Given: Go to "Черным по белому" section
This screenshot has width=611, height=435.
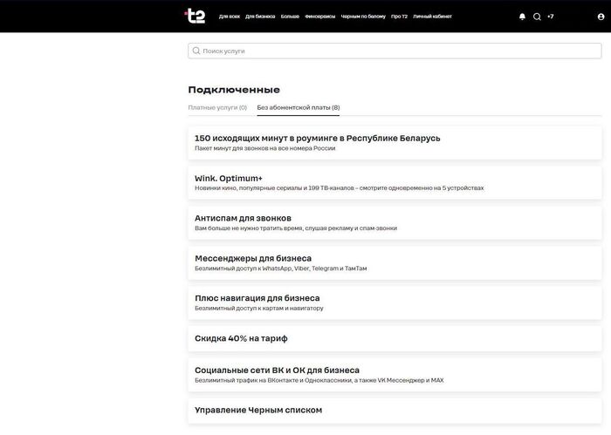Looking at the screenshot, I should (361, 17).
